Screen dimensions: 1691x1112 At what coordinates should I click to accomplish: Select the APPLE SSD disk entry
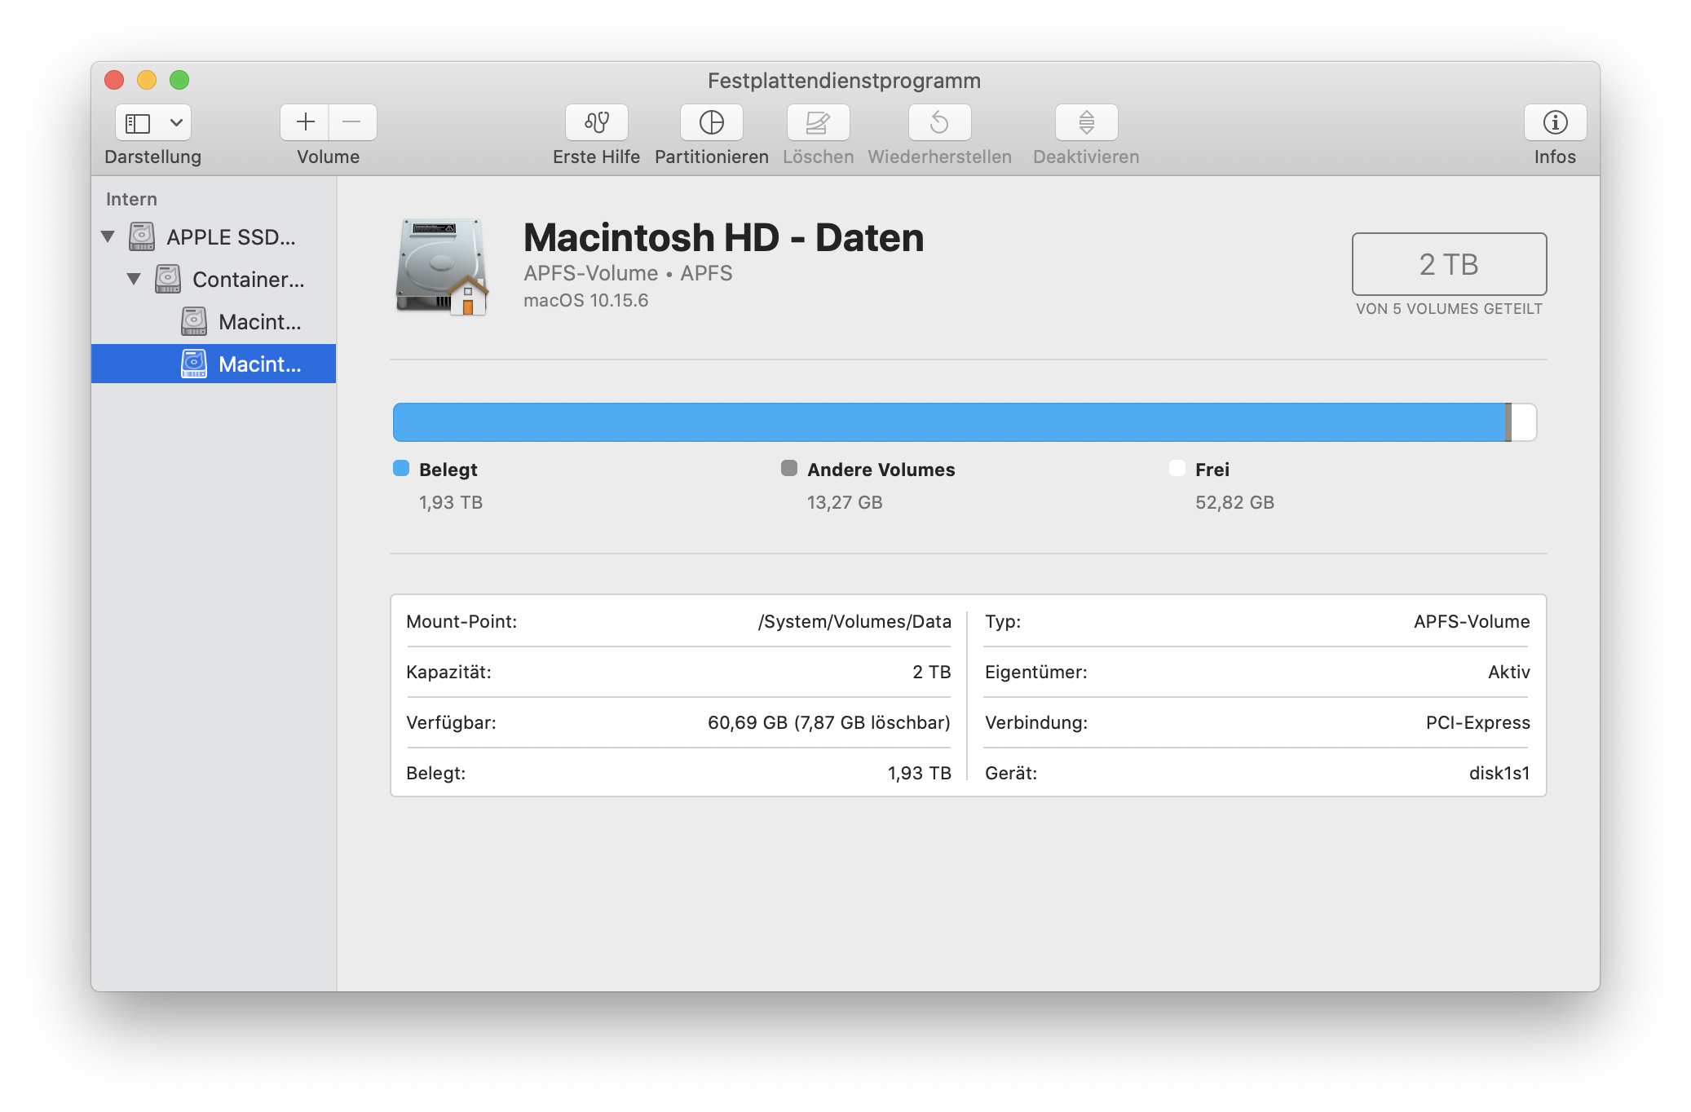(x=231, y=237)
